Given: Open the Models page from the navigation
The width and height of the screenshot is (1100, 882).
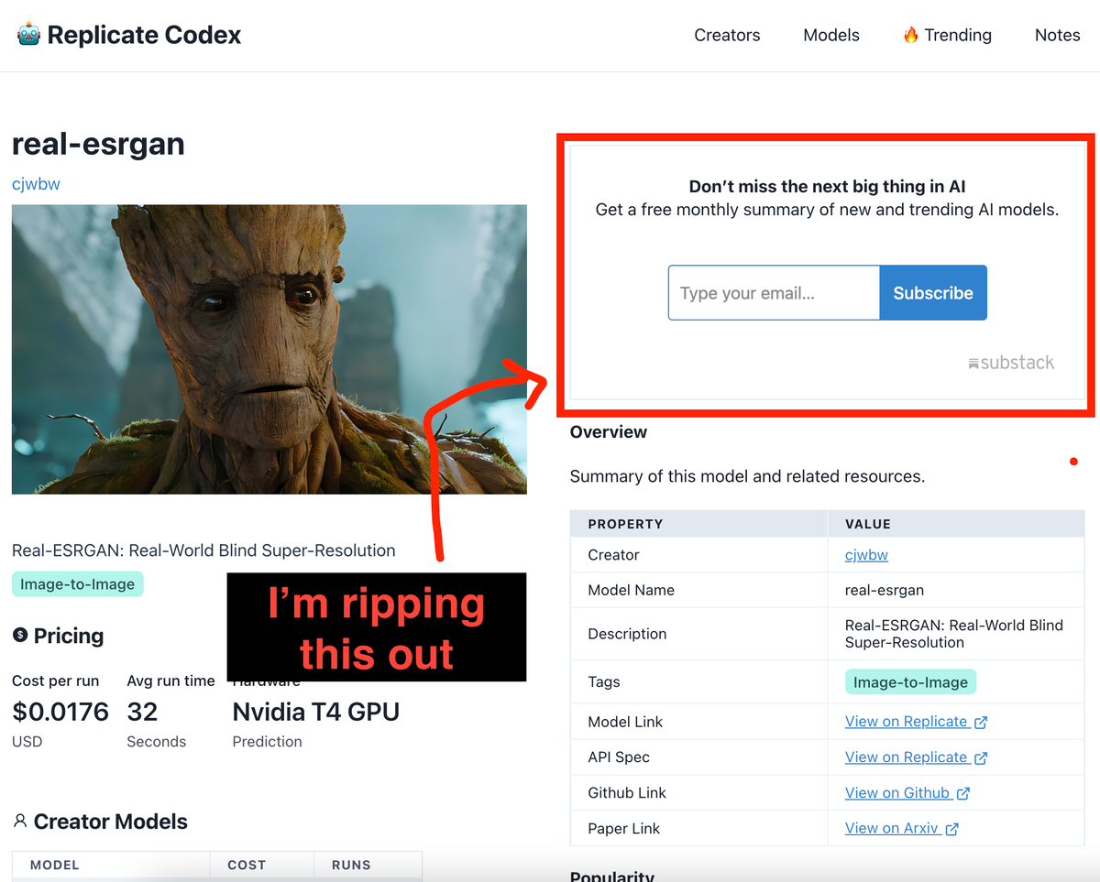Looking at the screenshot, I should (830, 34).
